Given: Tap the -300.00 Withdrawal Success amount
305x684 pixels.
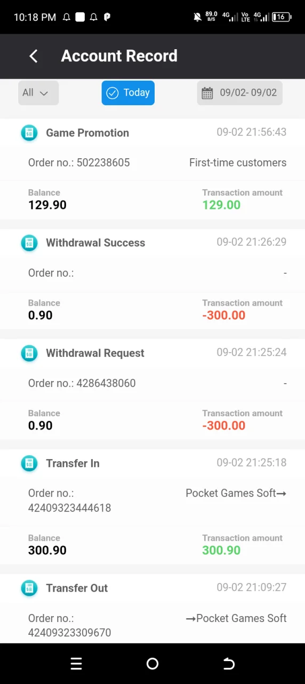Looking at the screenshot, I should (x=224, y=315).
